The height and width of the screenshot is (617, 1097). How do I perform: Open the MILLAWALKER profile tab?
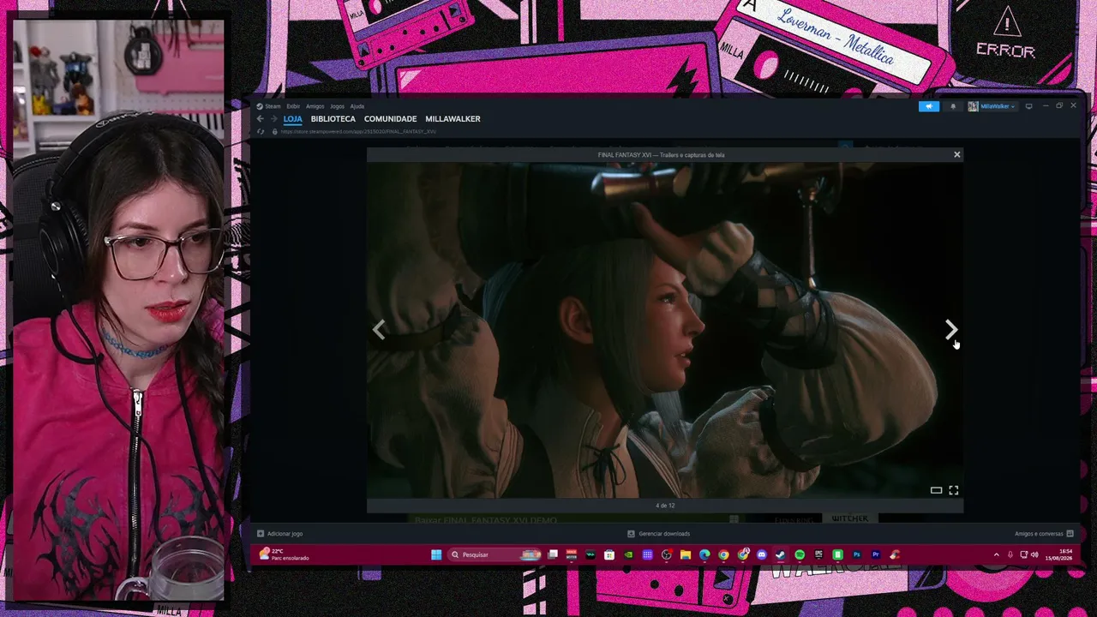pos(453,119)
